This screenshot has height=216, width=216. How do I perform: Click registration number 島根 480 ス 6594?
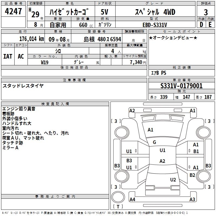(x=102, y=39)
